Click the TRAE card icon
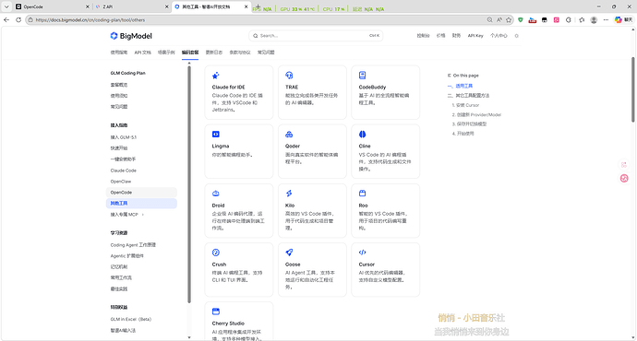Screen dimensions: 637x341 tap(289, 75)
